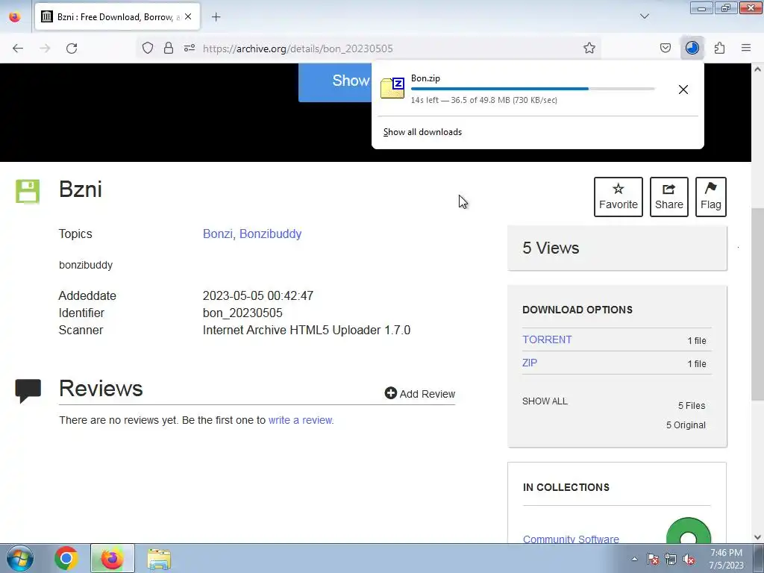This screenshot has height=573, width=764.
Task: List all tabs dropdown chevron
Action: point(645,16)
